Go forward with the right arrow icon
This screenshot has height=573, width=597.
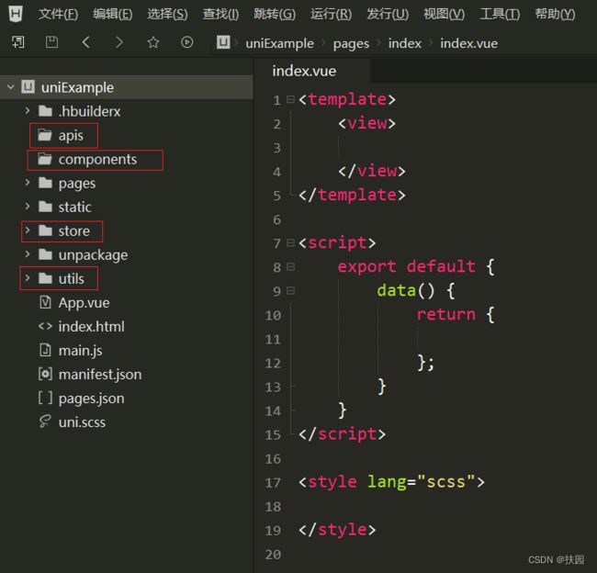pos(119,42)
